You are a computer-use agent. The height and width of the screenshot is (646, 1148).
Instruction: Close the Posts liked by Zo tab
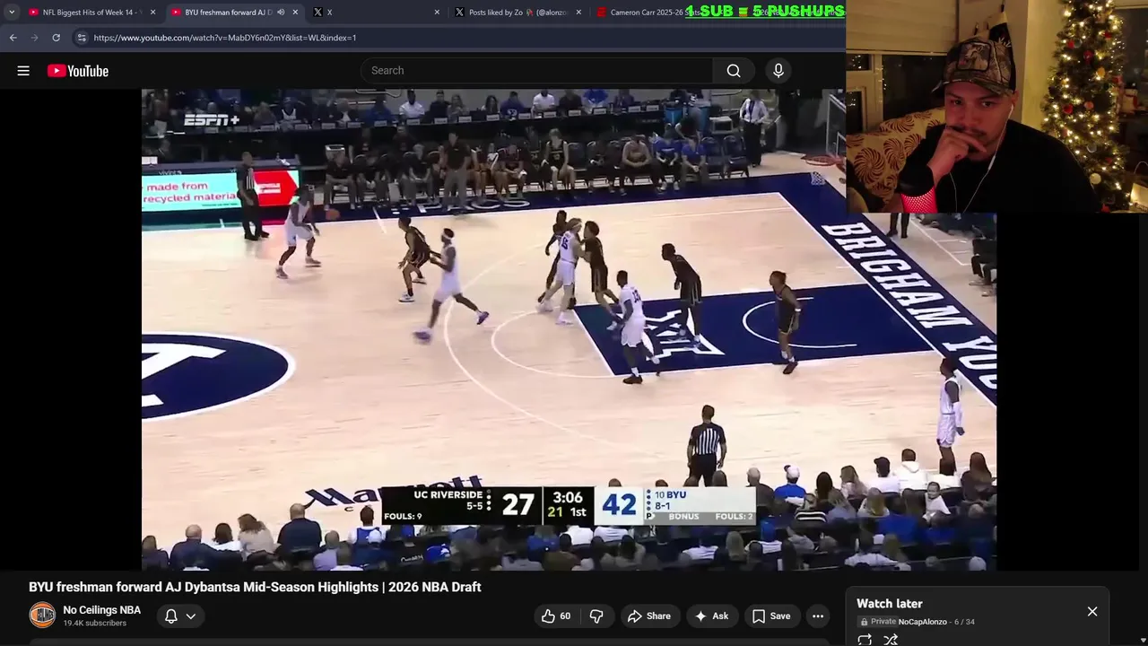click(x=578, y=13)
